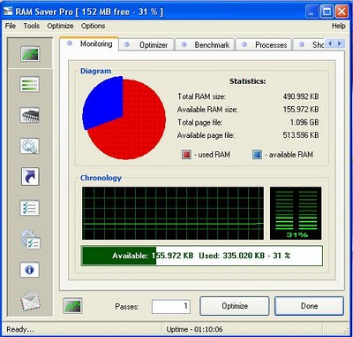Viewport: 353px width, 337px height.
Task: Click the Total RAM size value 490.992 KB
Action: click(301, 96)
